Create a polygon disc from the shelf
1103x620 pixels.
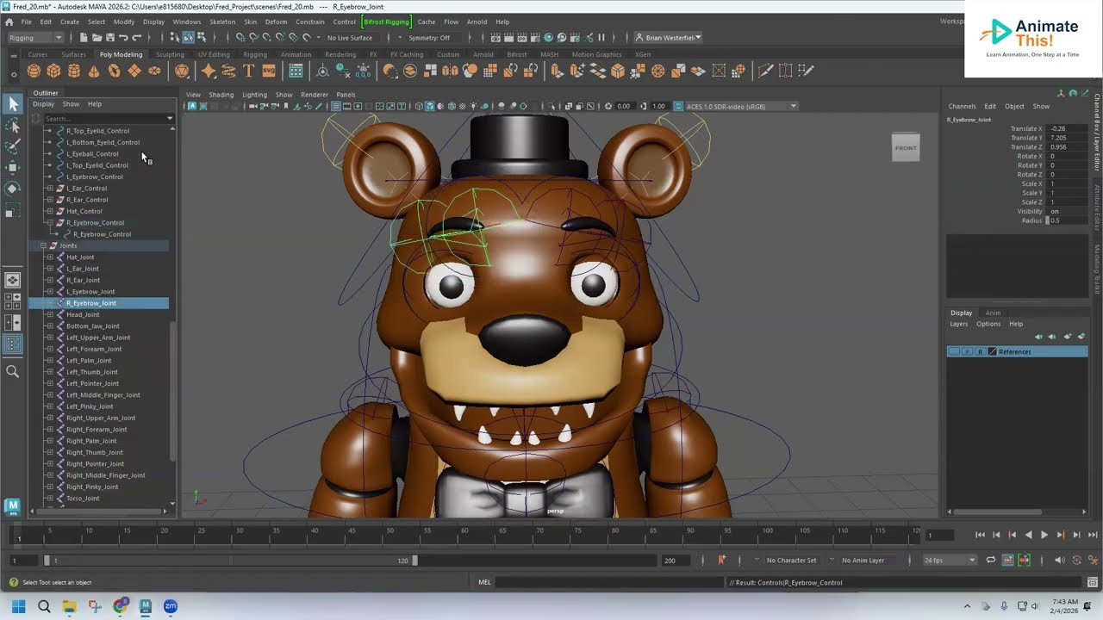click(x=154, y=71)
